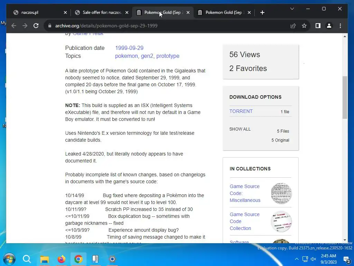Go back to the previous page
The width and height of the screenshot is (354, 266).
pos(14,26)
